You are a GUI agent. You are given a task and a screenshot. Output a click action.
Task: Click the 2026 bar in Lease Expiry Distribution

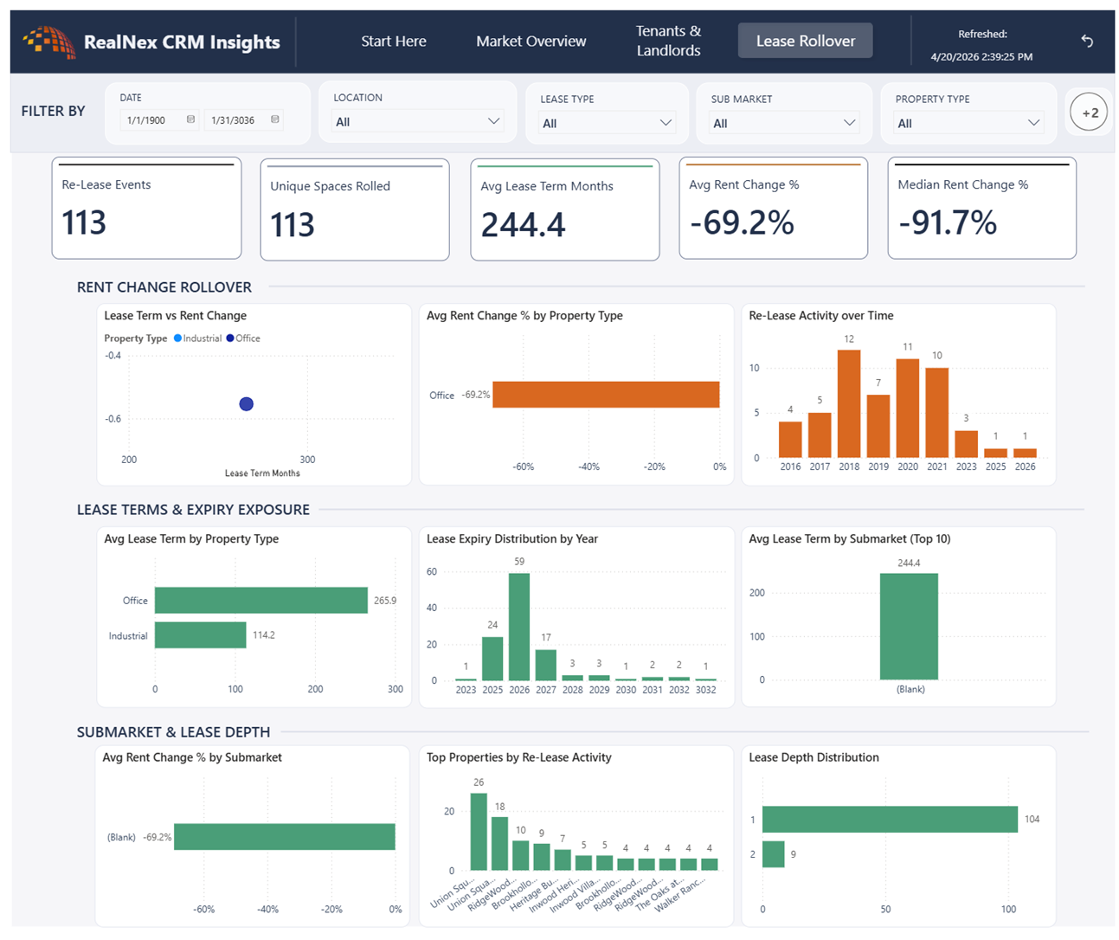pyautogui.click(x=519, y=627)
